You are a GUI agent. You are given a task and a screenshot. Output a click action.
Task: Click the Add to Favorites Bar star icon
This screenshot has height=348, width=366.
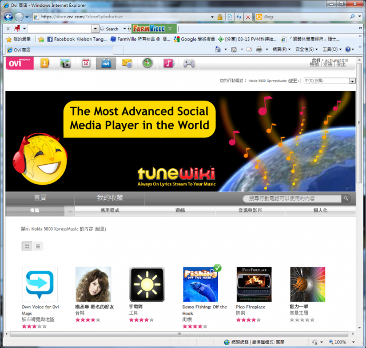click(41, 39)
